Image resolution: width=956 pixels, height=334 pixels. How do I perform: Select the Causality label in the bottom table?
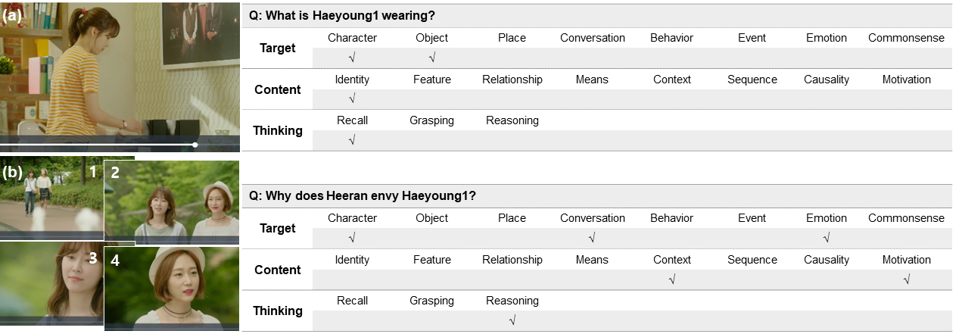[827, 260]
